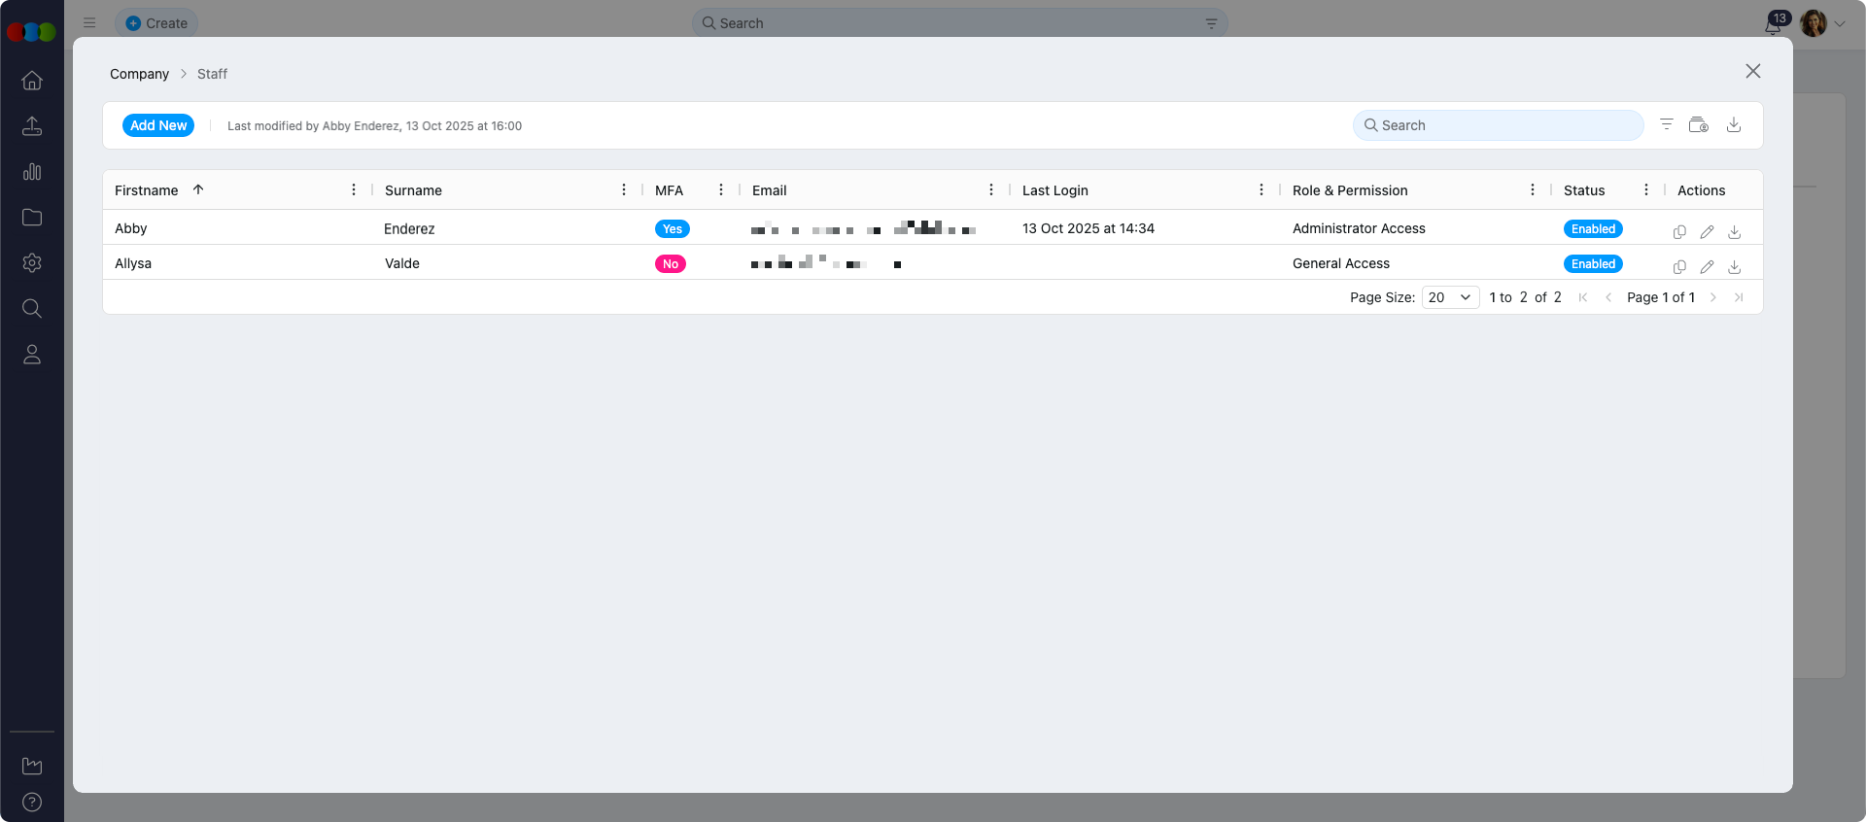Open the Home icon in the sidebar

pyautogui.click(x=32, y=81)
